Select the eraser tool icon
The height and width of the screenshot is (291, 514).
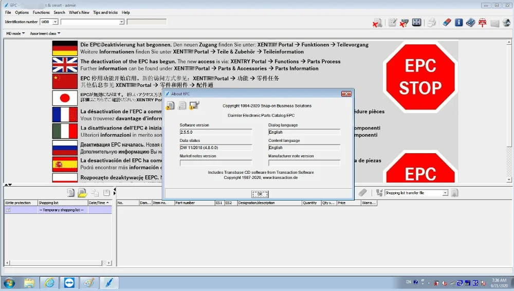click(x=447, y=22)
